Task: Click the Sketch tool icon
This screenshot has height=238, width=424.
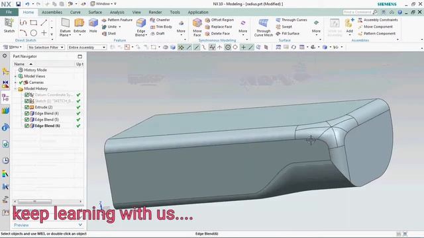Action: pos(9,26)
